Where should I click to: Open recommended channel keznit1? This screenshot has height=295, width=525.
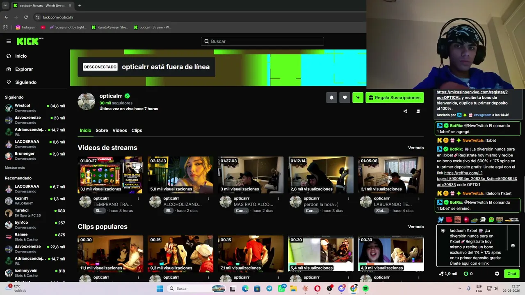[x=35, y=201]
